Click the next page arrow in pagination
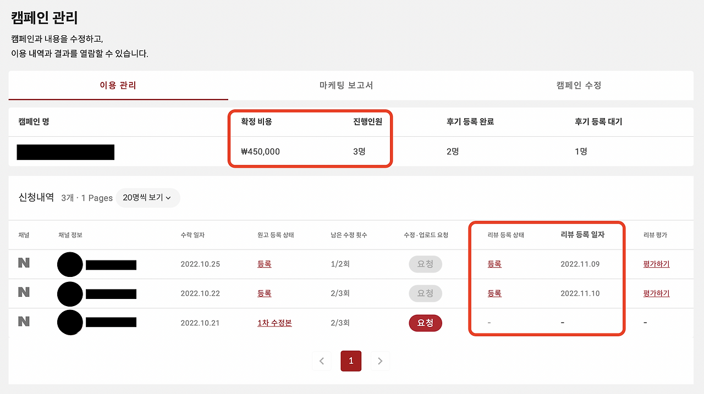This screenshot has height=394, width=704. tap(380, 361)
